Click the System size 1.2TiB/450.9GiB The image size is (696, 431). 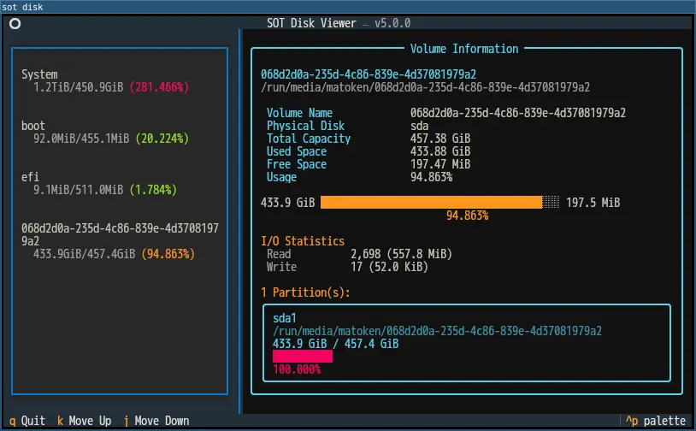tap(78, 87)
